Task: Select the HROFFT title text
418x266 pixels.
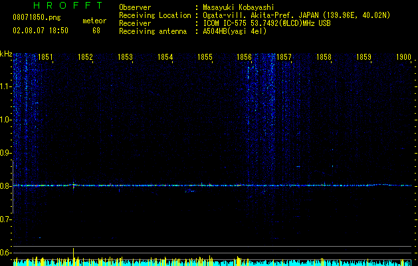Action: (x=68, y=5)
